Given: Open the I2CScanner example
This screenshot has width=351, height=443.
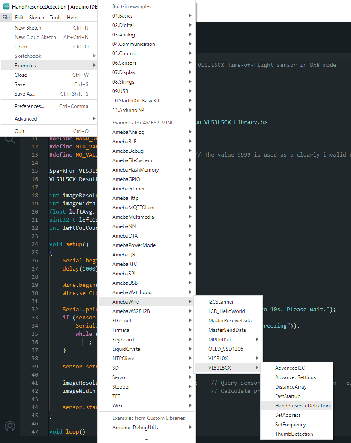Looking at the screenshot, I should 221,302.
